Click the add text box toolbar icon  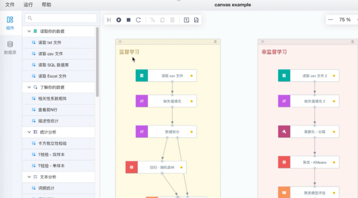click(186, 20)
